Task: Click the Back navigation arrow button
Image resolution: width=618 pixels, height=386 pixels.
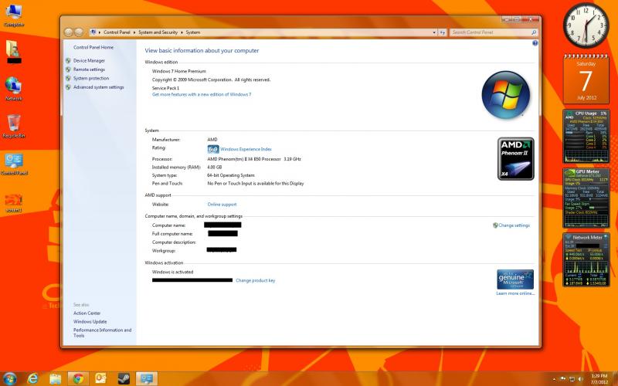Action: coord(69,32)
